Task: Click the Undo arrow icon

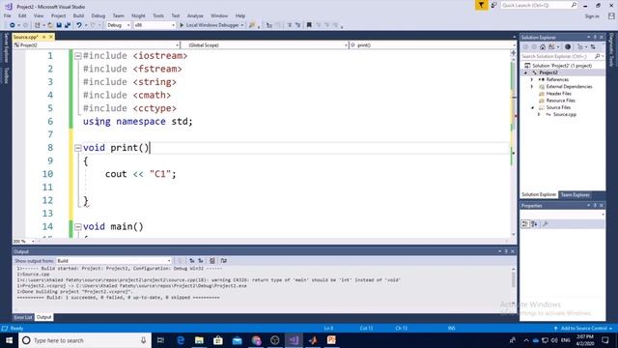Action: tap(79, 25)
